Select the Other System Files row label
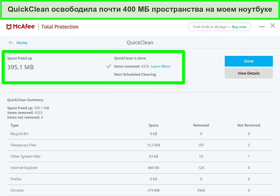The width and height of the screenshot is (280, 196). 25,156
